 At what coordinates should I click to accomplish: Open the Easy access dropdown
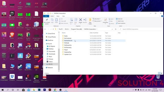click(x=97, y=21)
